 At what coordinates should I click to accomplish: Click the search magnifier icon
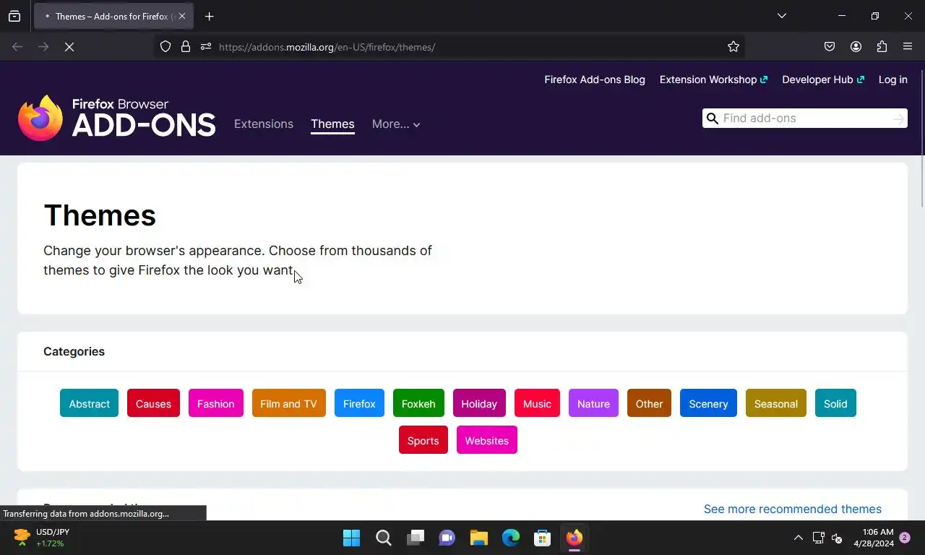712,119
